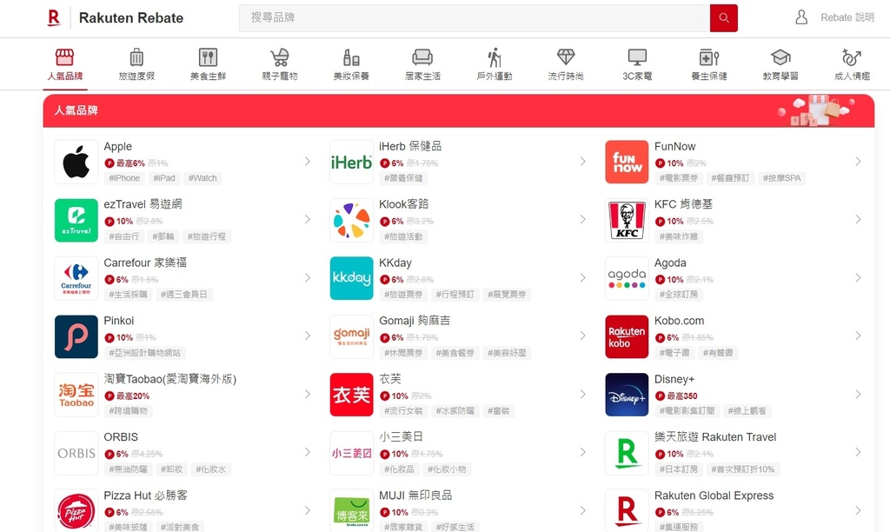Open the 小三美日 brand logo
Image resolution: width=890 pixels, height=532 pixels.
coord(351,453)
